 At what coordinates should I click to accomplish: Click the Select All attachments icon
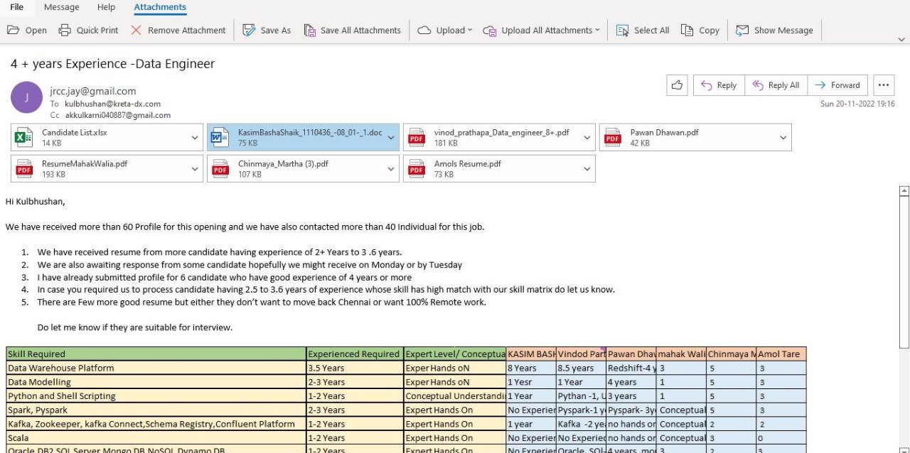623,31
